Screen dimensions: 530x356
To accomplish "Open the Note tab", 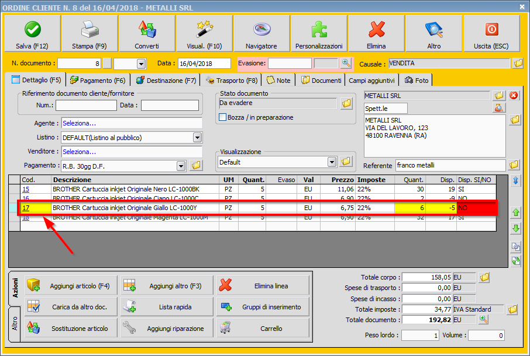I will point(279,80).
